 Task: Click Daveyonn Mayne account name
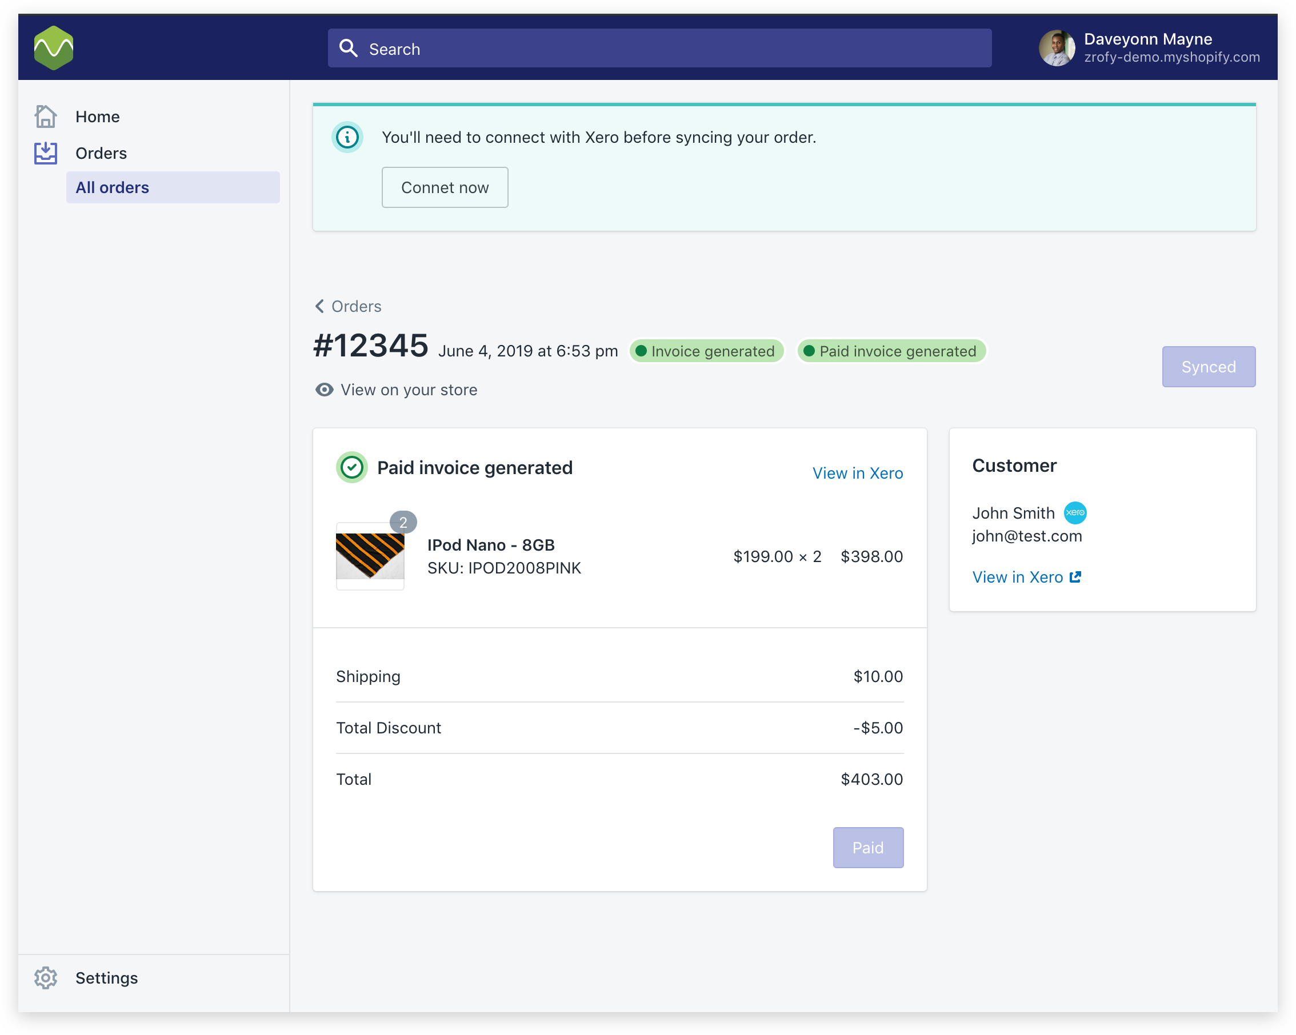pos(1148,39)
